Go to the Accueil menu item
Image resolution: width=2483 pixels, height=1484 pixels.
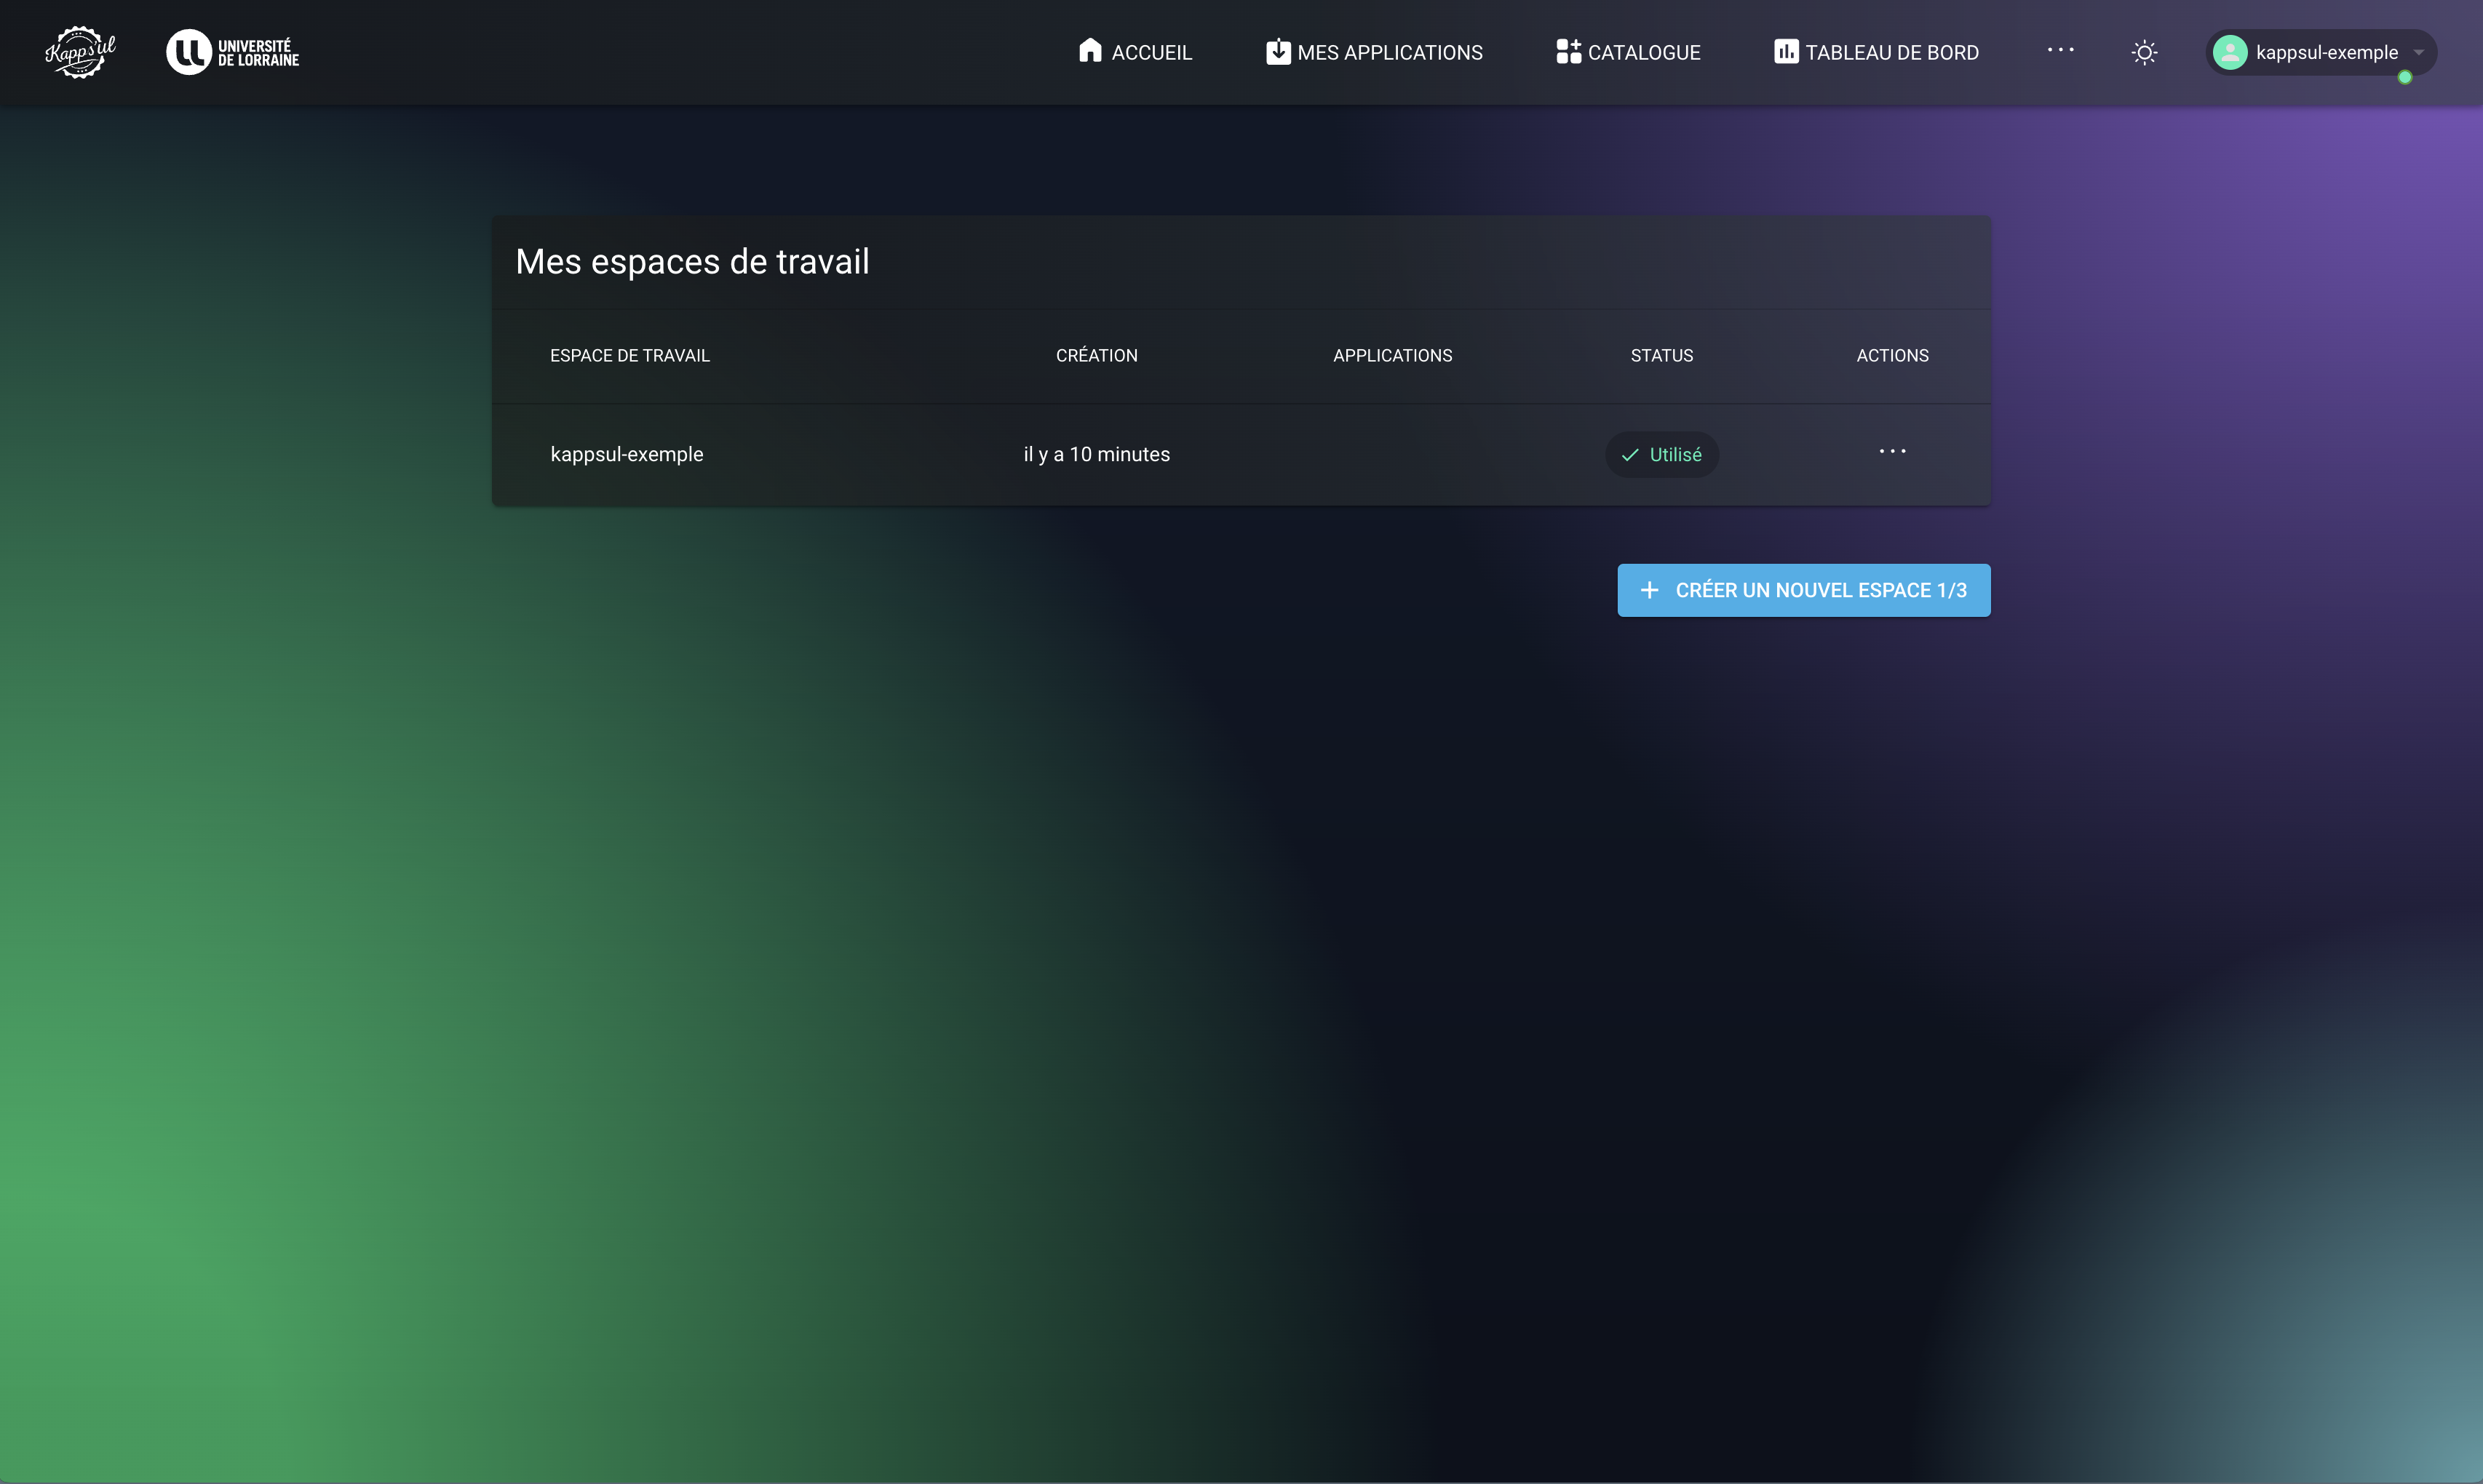pos(1151,52)
